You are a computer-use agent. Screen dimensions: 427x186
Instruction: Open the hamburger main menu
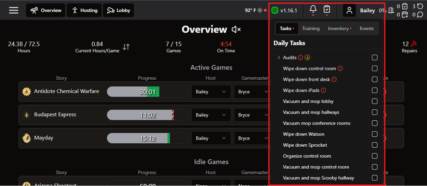pyautogui.click(x=14, y=10)
